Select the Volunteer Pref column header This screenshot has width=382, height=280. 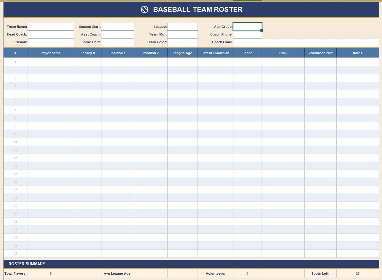(x=320, y=53)
